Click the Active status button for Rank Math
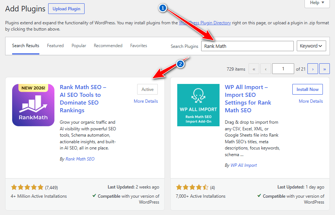Viewport: 335px width, 215px height. click(147, 89)
